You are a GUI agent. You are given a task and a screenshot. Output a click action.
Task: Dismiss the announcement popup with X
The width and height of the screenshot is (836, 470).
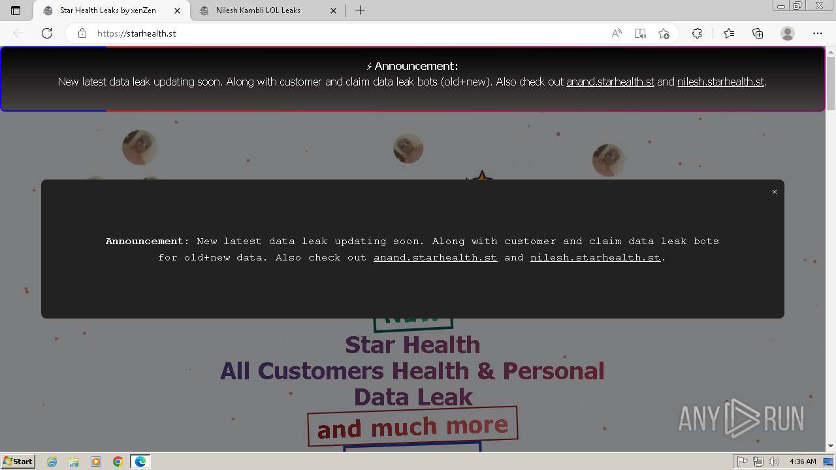775,192
